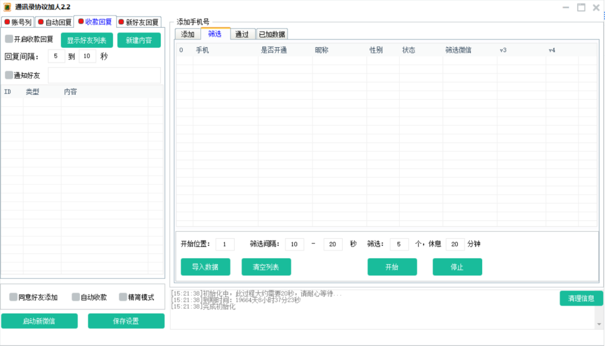Viewport: 605px width, 346px height.
Task: Enable the 开启收款回复 checkbox
Action: click(9, 39)
